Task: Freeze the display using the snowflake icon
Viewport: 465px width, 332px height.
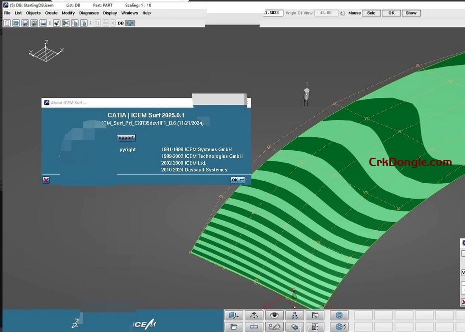Action: (x=339, y=315)
